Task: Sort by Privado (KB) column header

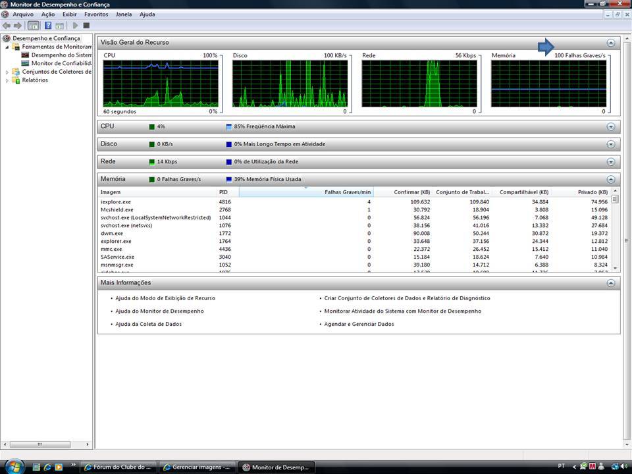Action: click(x=581, y=192)
